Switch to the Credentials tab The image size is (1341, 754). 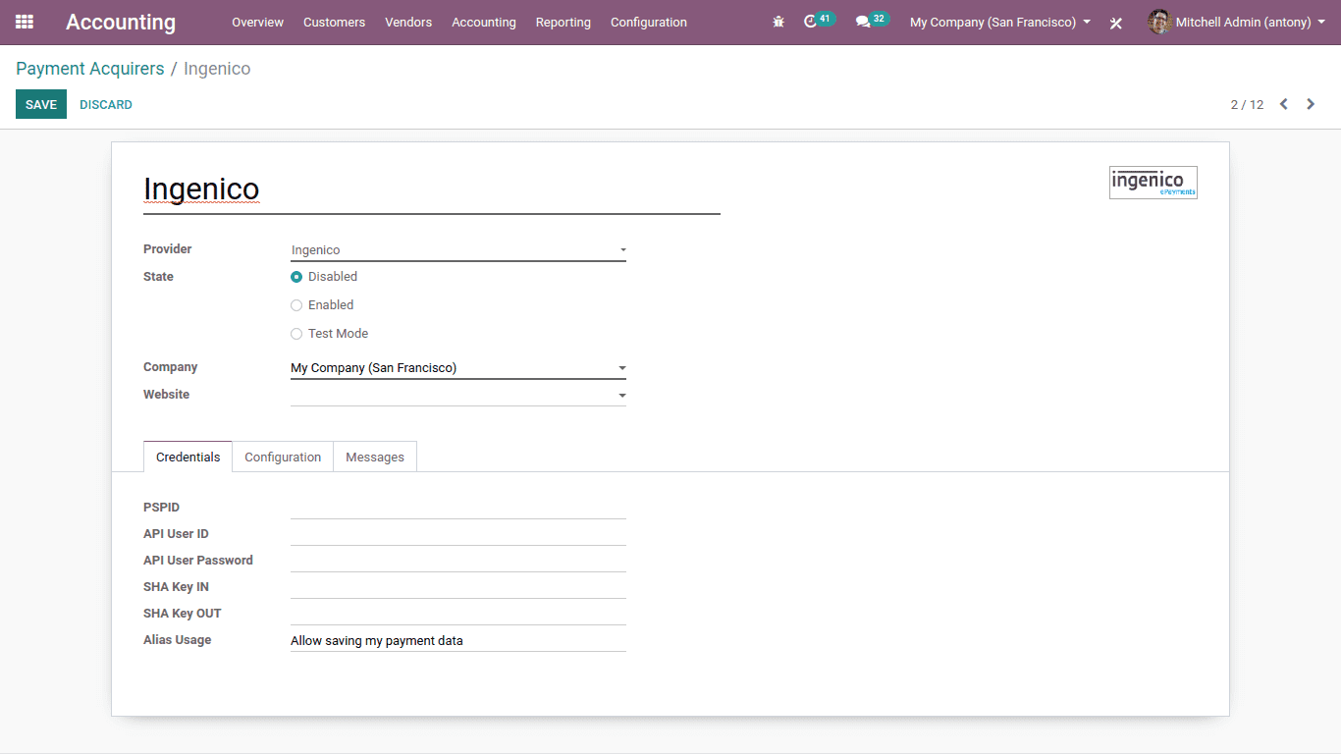(188, 457)
